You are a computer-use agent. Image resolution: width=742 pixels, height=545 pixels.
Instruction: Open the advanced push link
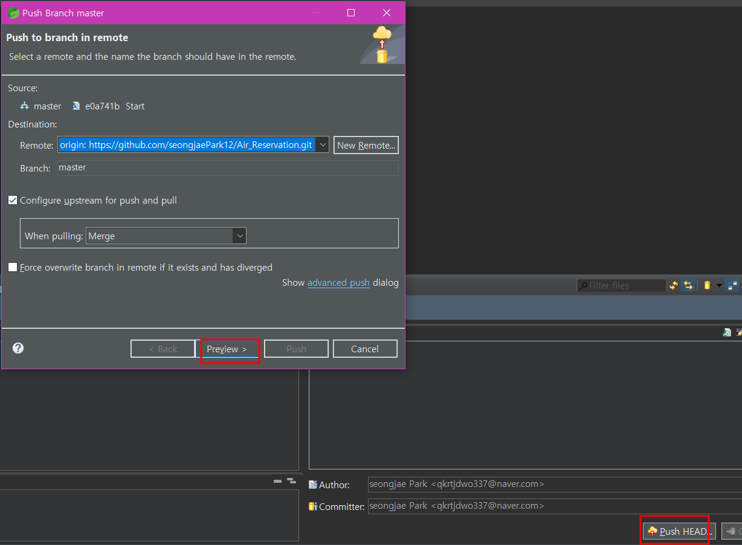tap(338, 283)
